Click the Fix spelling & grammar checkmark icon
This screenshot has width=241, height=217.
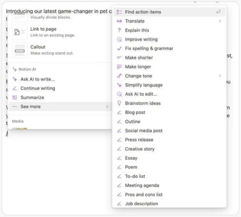click(119, 49)
